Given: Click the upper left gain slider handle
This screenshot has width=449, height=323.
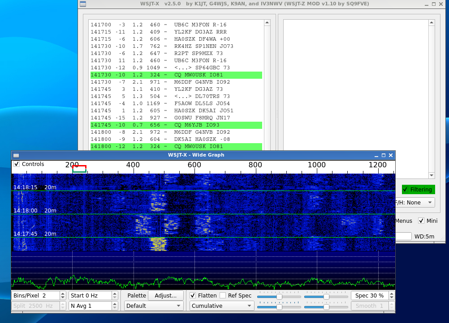Looking at the screenshot, I should [280, 297].
